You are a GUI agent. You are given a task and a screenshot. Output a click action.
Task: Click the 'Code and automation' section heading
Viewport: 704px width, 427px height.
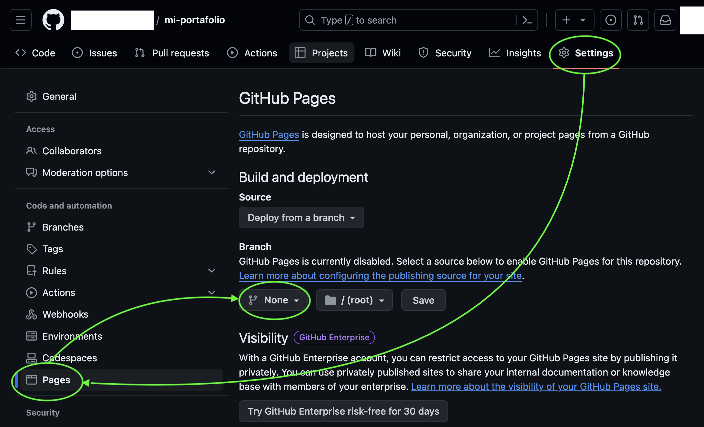click(x=69, y=205)
